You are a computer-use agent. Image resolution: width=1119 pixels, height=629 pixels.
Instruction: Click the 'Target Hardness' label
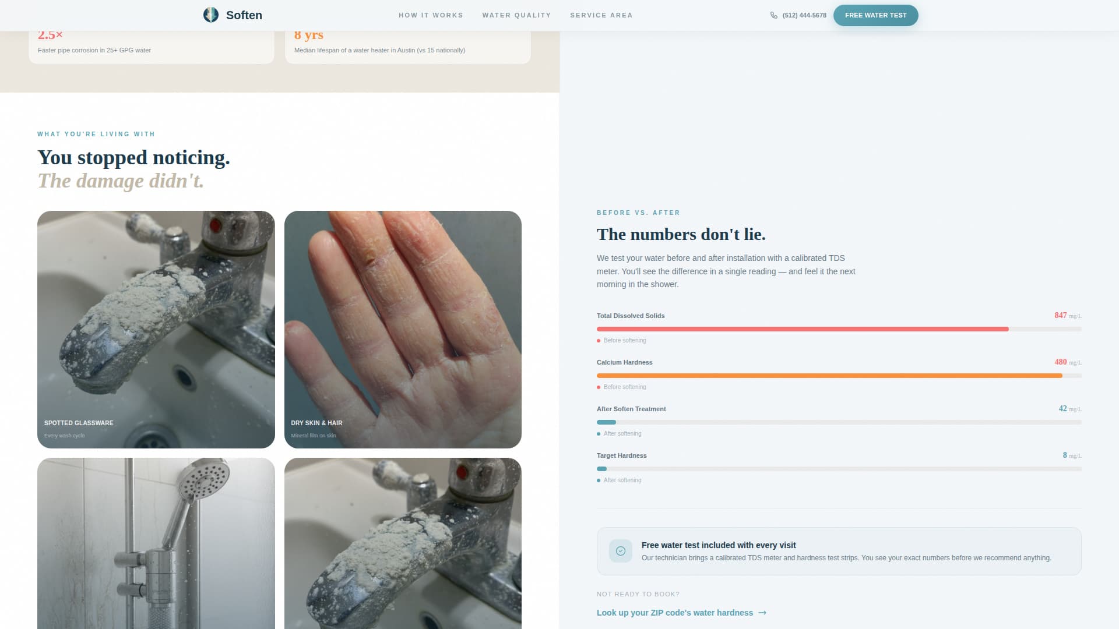[622, 455]
